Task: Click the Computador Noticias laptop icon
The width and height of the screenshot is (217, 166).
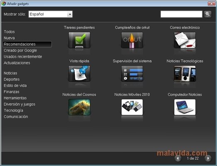Action: tap(185, 107)
